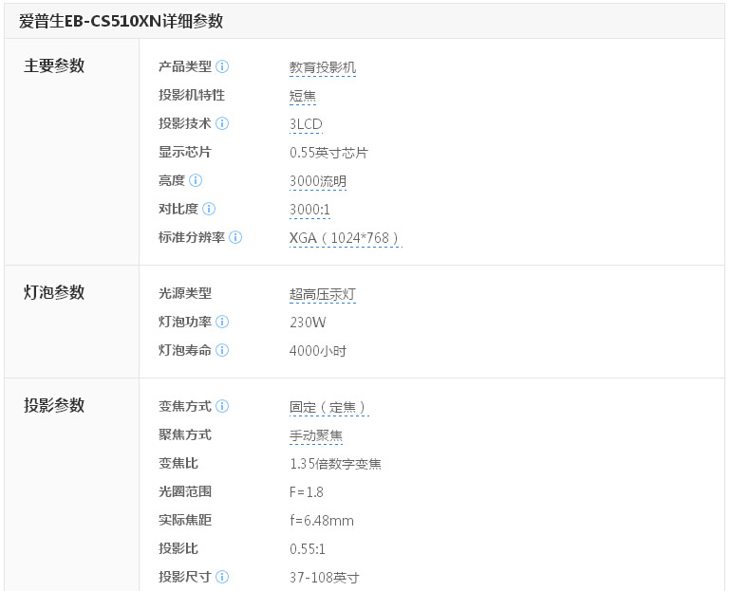Viewport: 731px width, 591px height.
Task: Select the 投影参数 section label
Action: point(54,405)
